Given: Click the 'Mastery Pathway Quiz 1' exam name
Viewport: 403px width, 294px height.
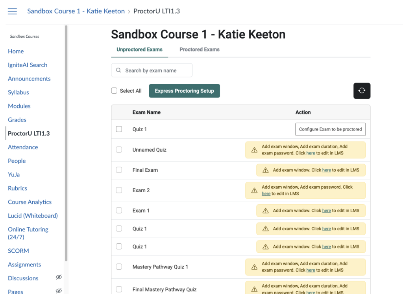Looking at the screenshot, I should point(160,267).
